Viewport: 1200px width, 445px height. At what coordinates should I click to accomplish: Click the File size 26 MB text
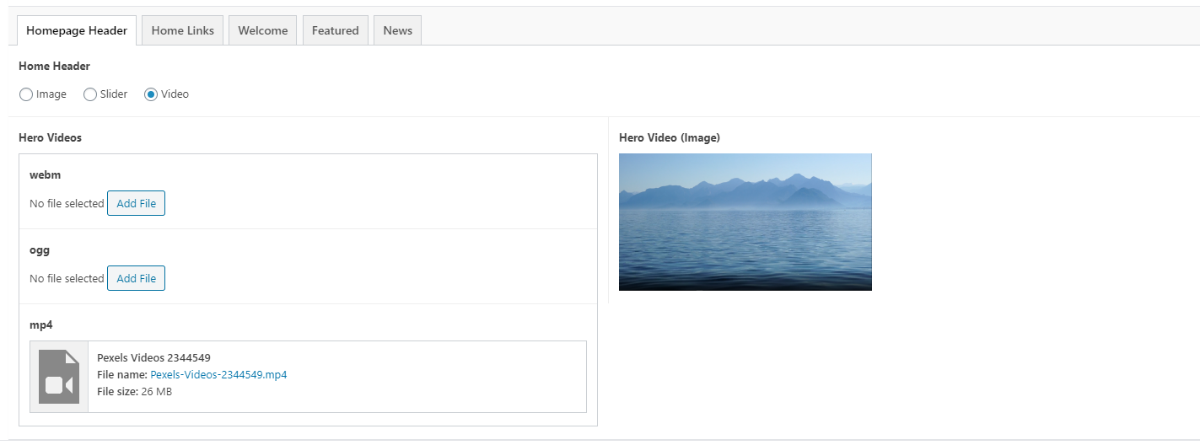tap(134, 391)
